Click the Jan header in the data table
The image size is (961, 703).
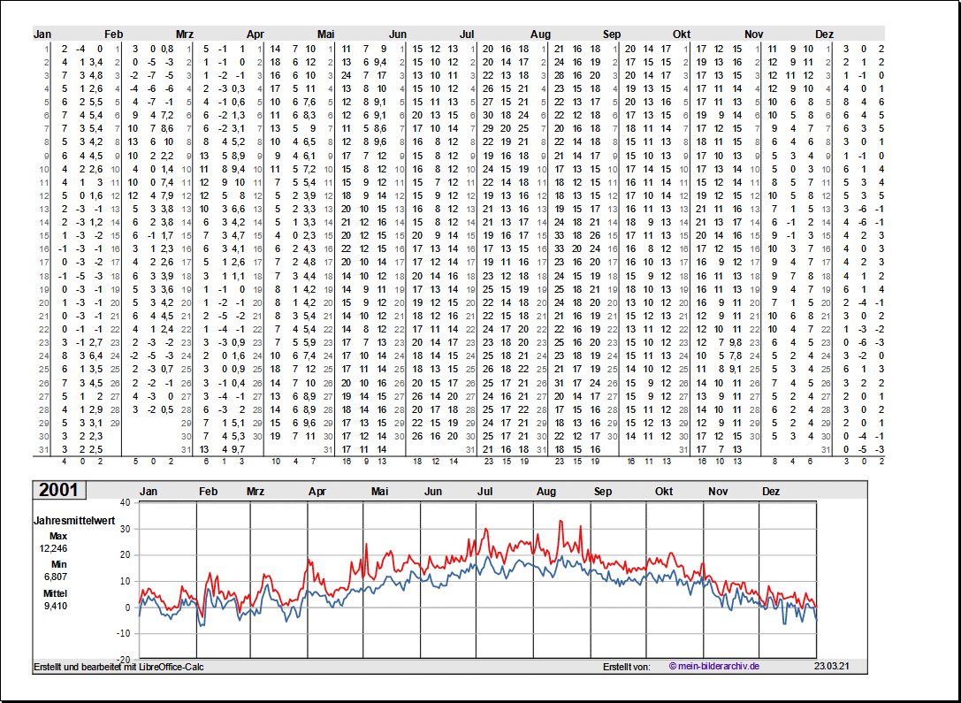coord(42,34)
